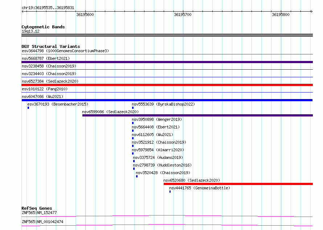Click the 36195700 ruler position label

coord(183,15)
